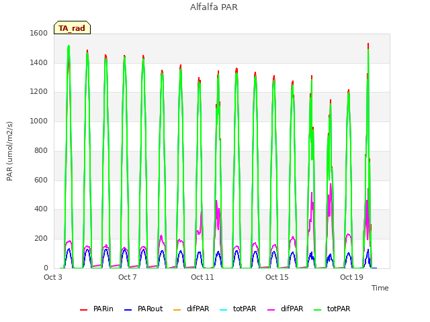
Task: Click the TA_rad annotation label
Action: [x=72, y=28]
